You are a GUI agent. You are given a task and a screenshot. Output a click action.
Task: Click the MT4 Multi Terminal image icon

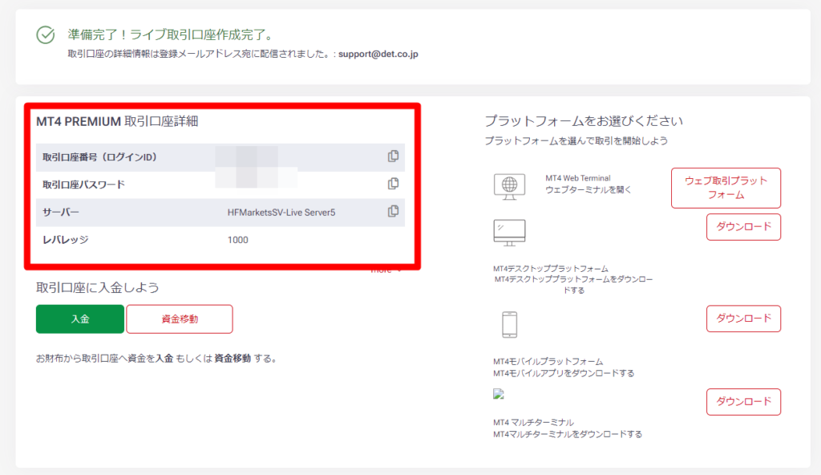(x=499, y=394)
